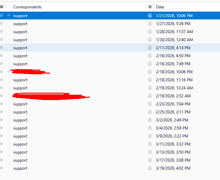Toggle junk flame on 3/4/2026, 2:58 PM row
220x180 pixels.
click(150, 128)
